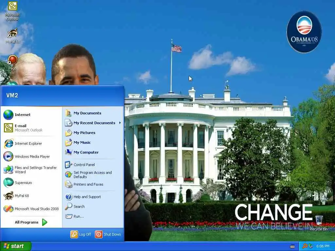335x251 pixels.
Task: Click the E-mail Outlook icon in Start menu
Action: coord(8,128)
